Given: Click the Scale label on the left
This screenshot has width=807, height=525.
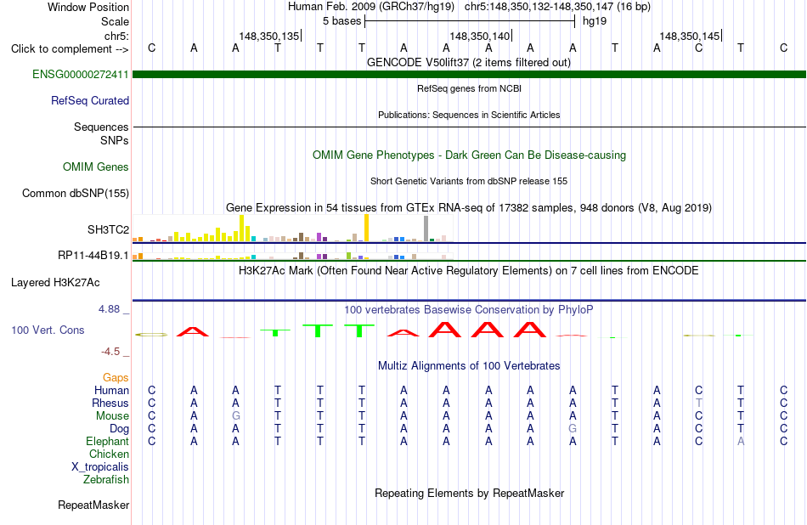Looking at the screenshot, I should click(x=116, y=21).
